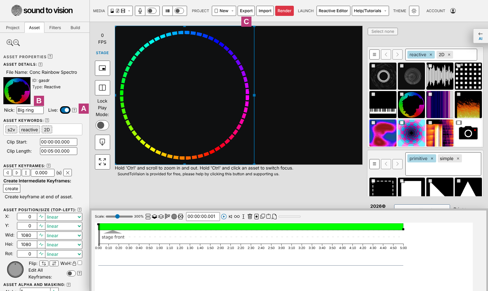Screen dimensions: 488x291
Task: Toggle the microphone switch
Action: click(151, 11)
